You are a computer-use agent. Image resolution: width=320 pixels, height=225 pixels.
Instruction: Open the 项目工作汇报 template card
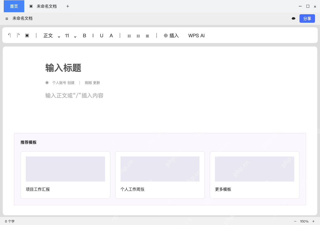pyautogui.click(x=65, y=175)
